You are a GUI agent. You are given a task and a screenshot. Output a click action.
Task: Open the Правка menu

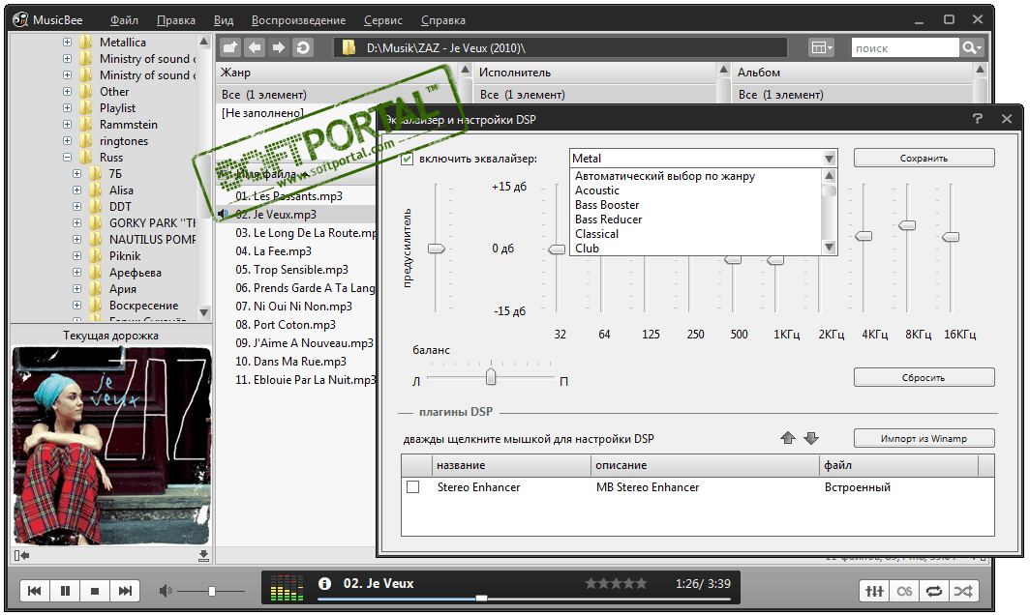pyautogui.click(x=176, y=20)
